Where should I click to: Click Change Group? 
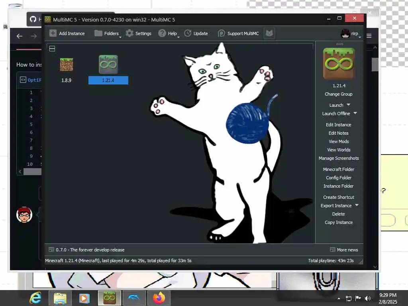339,94
